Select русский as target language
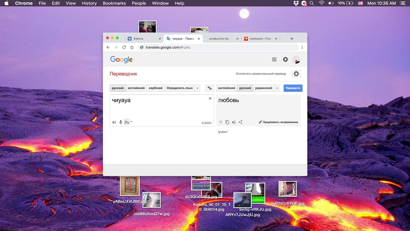The image size is (410, 231). point(245,88)
